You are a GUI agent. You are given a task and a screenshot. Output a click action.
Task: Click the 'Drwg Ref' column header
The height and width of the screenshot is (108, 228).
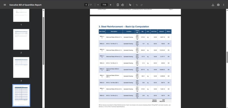(137, 32)
